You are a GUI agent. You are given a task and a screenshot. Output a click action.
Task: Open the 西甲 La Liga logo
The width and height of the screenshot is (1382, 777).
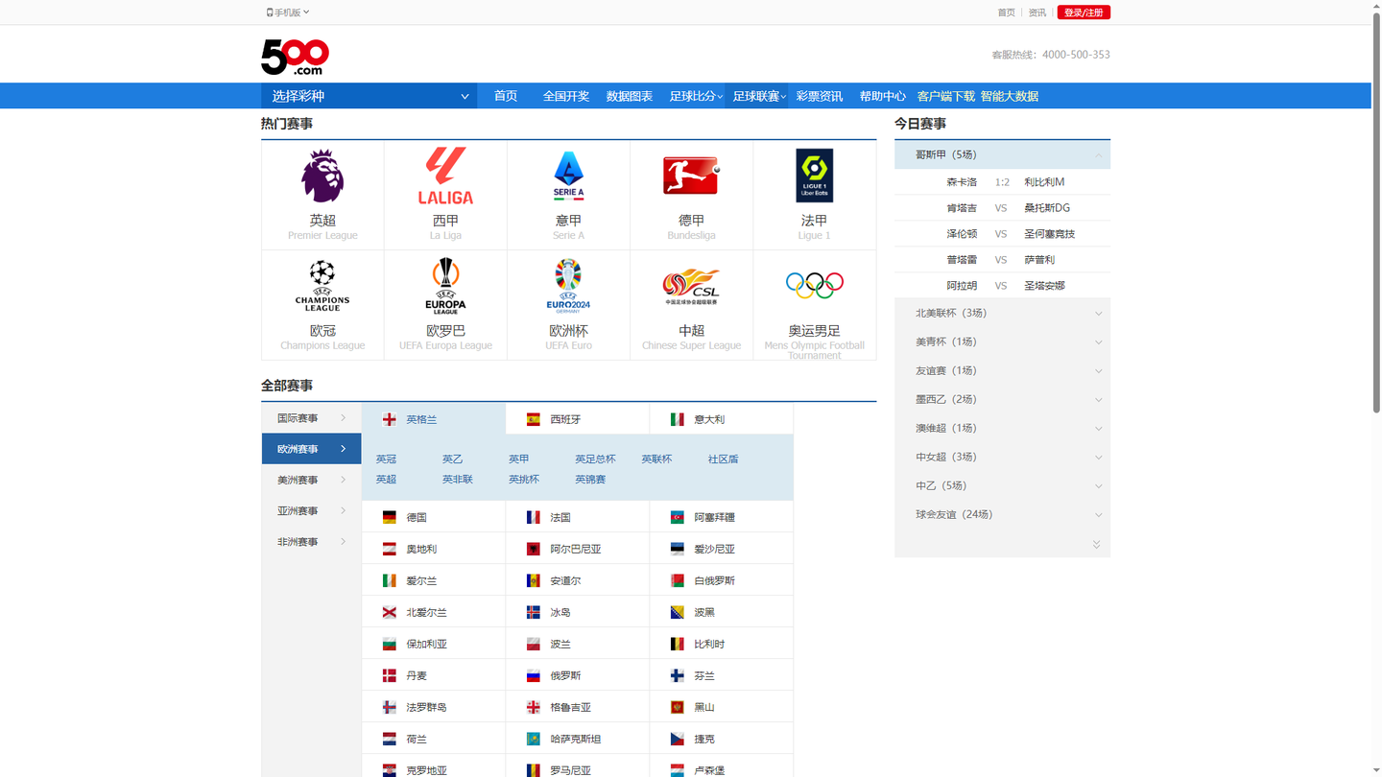click(445, 176)
